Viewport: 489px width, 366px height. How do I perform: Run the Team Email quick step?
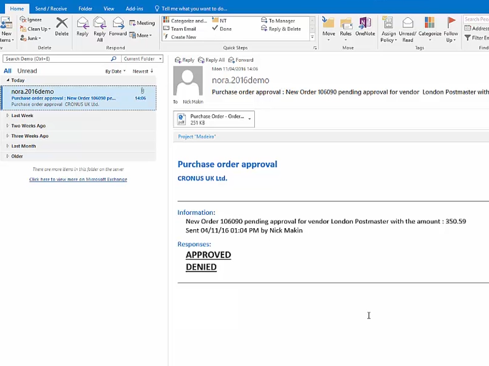[180, 29]
